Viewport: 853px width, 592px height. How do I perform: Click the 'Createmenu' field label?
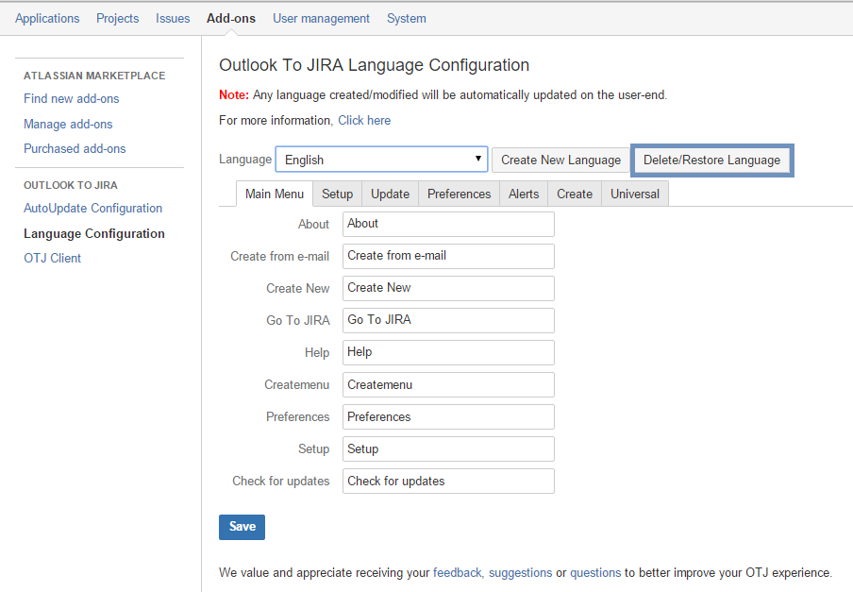[297, 384]
